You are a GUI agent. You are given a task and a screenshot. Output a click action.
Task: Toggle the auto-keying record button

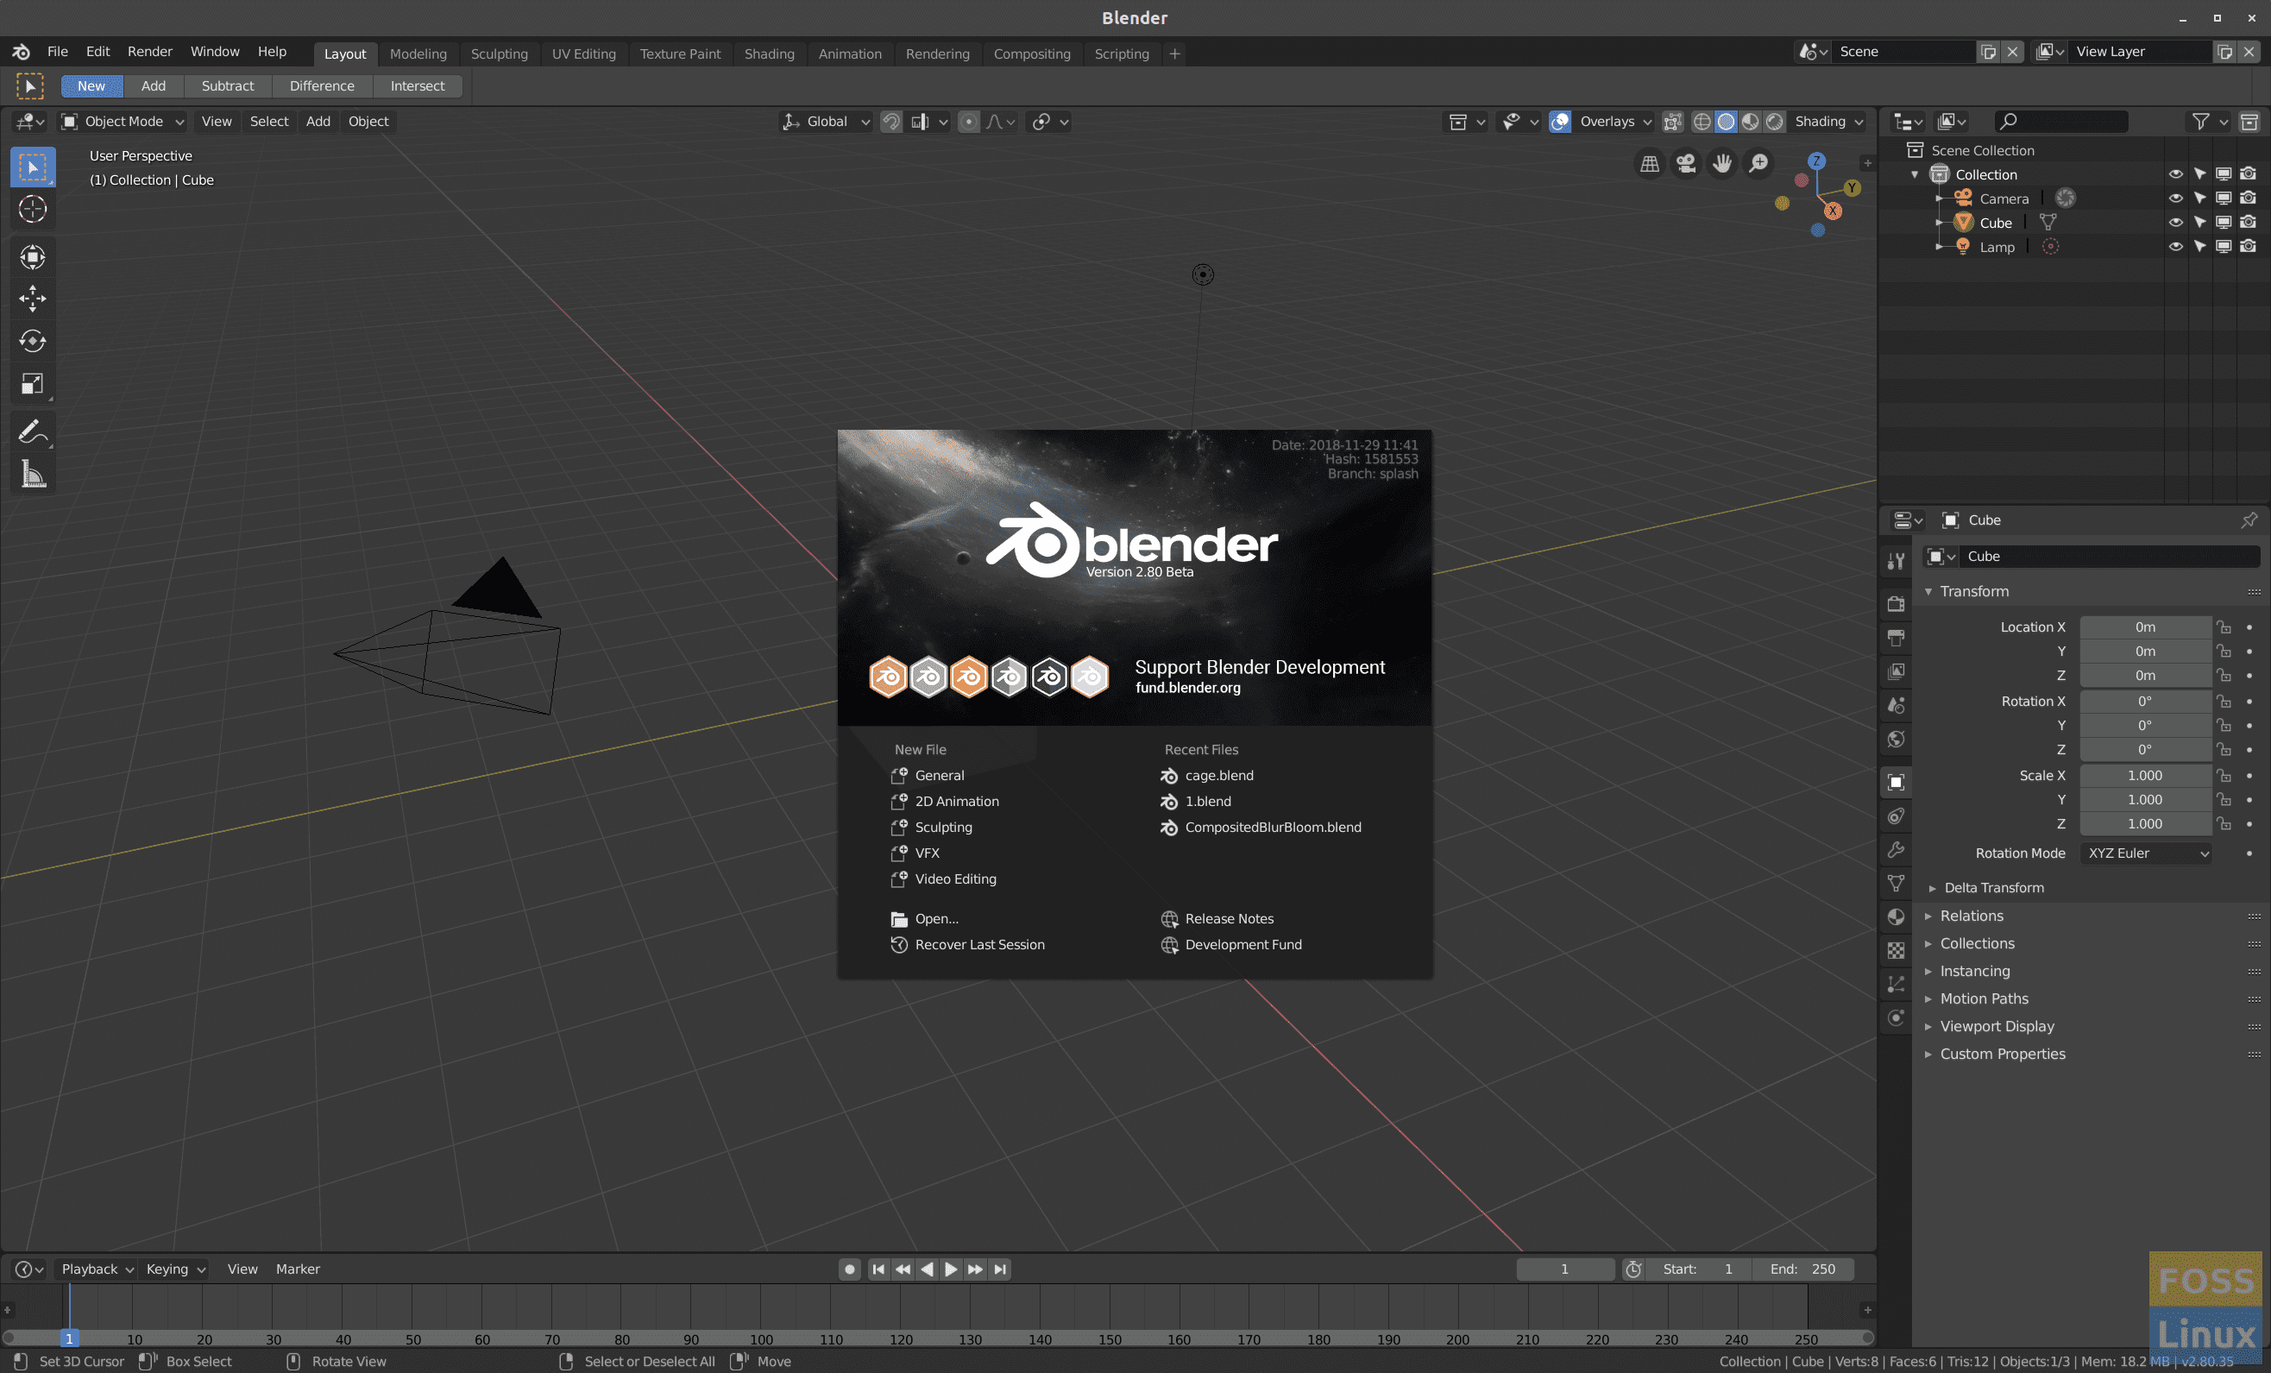tap(850, 1269)
